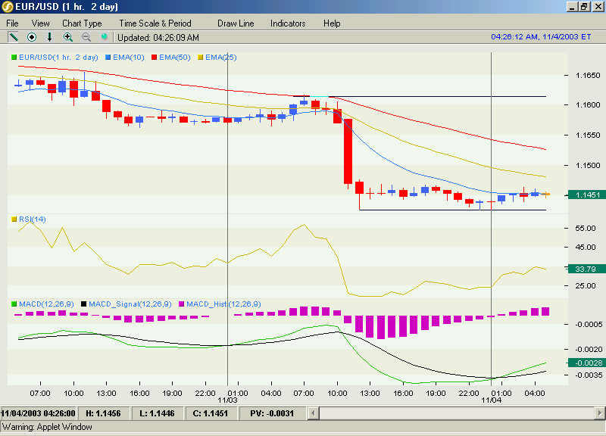Click the 45.00 RSI axis label

pos(586,248)
